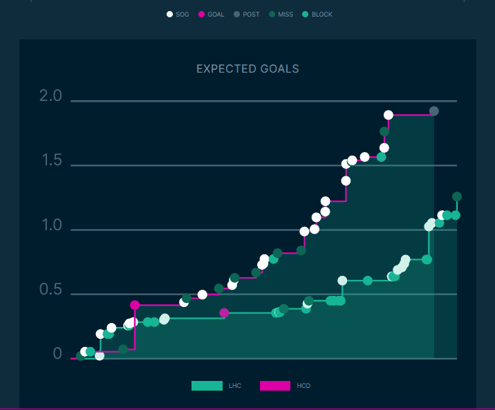
Task: Click the MISS legend dot
Action: (272, 14)
